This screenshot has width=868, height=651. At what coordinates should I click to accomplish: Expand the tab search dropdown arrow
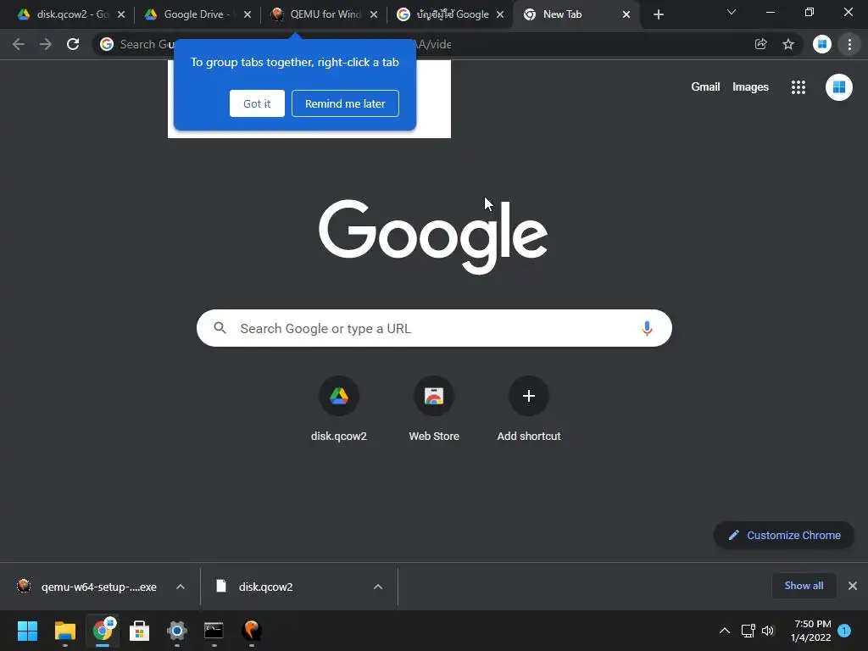pos(732,12)
